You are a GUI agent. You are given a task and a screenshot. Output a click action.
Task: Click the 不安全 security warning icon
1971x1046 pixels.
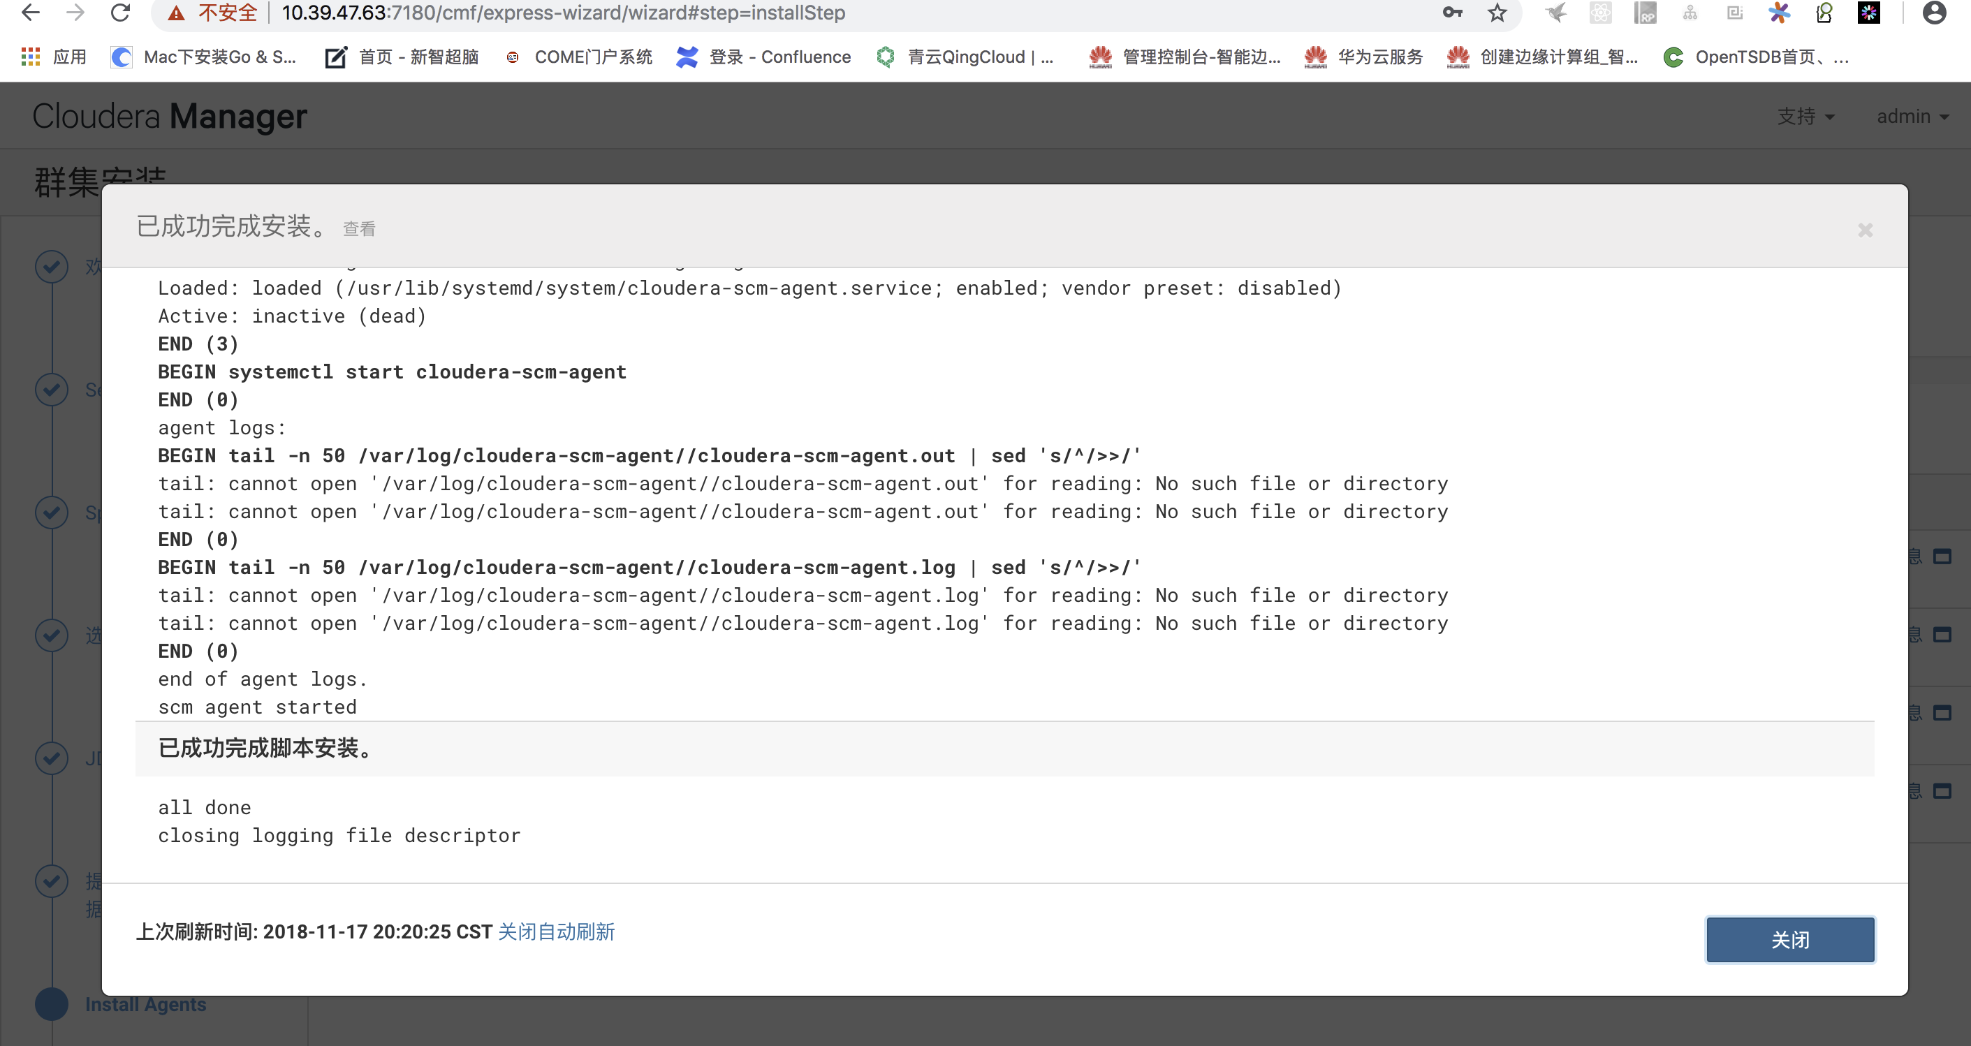click(x=177, y=13)
